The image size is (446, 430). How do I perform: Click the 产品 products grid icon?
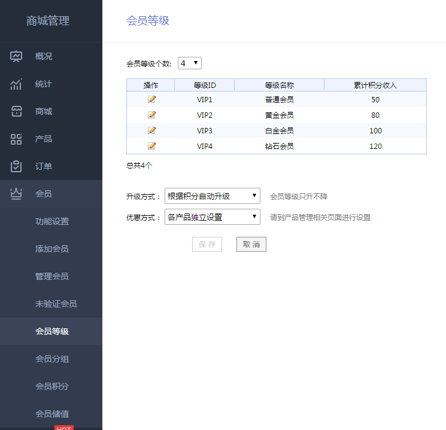[x=16, y=139]
